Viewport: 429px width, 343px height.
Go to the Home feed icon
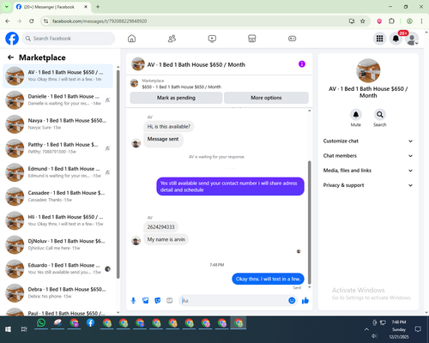pos(131,39)
